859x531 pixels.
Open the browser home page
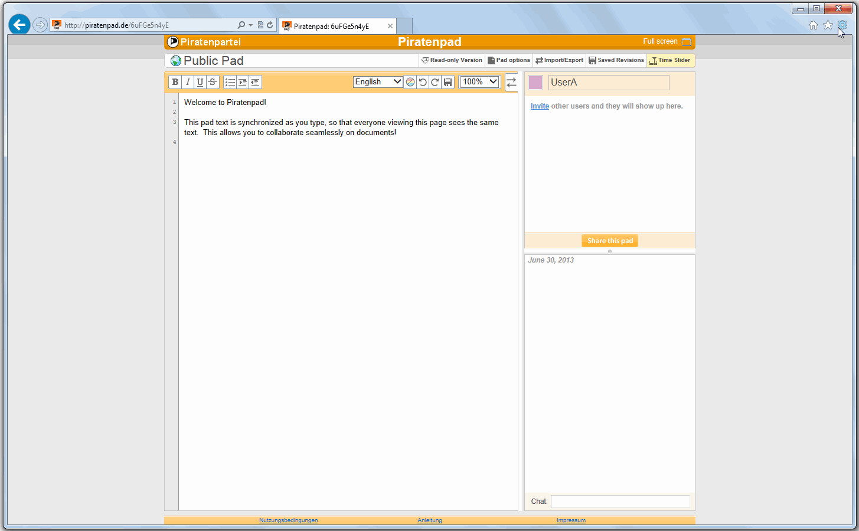pos(814,25)
